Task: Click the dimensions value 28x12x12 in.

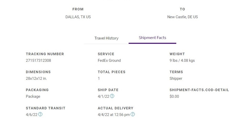Action: [x=36, y=78]
